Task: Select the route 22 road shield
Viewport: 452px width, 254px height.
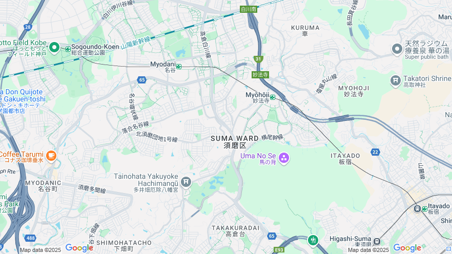Action: point(375,152)
